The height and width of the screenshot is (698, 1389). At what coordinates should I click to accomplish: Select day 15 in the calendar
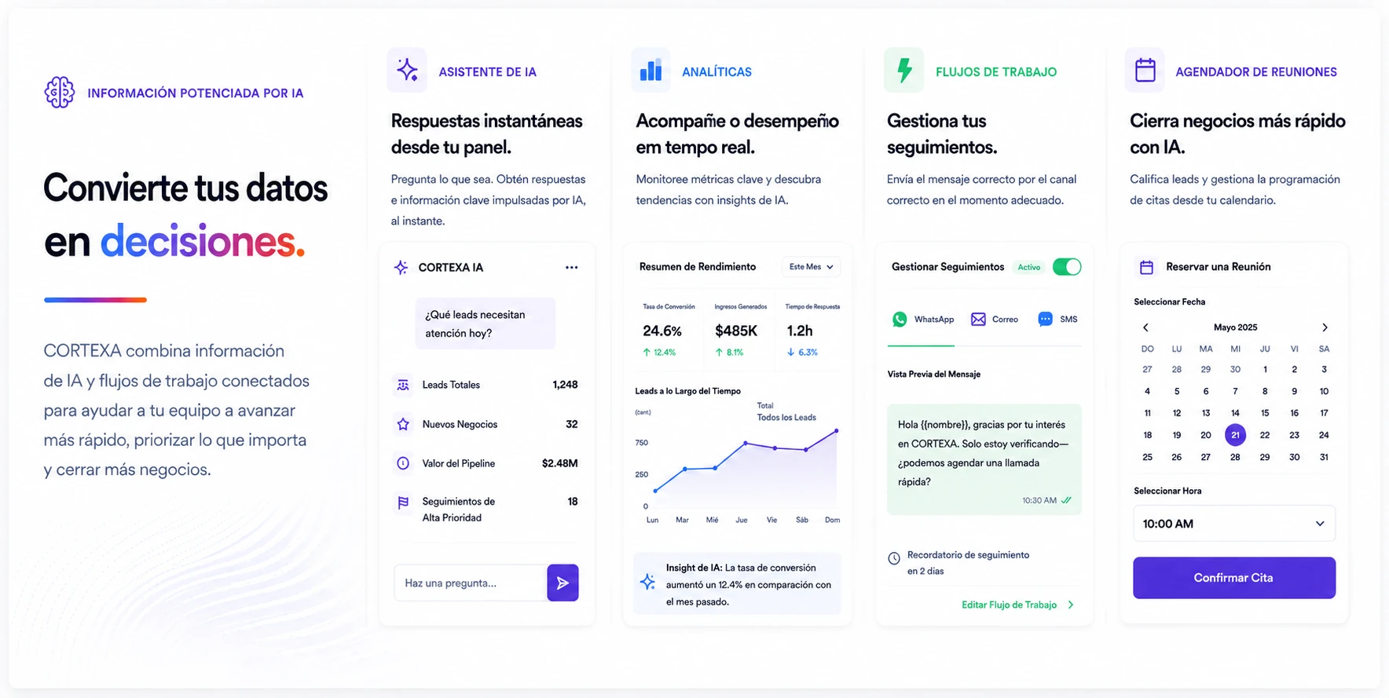[x=1265, y=413]
